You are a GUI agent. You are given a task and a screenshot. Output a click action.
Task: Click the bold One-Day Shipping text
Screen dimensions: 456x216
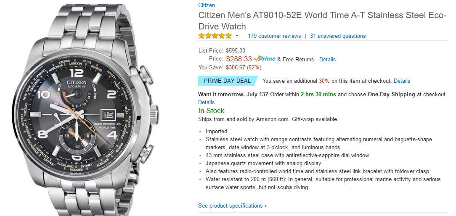point(392,94)
